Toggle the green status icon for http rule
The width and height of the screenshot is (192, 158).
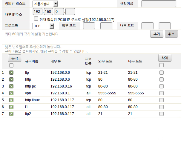pyautogui.click(x=11, y=79)
